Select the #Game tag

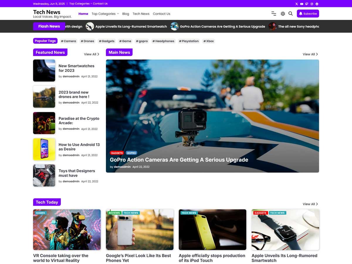(125, 41)
